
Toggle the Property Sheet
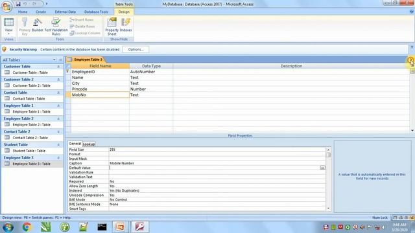coord(112,27)
